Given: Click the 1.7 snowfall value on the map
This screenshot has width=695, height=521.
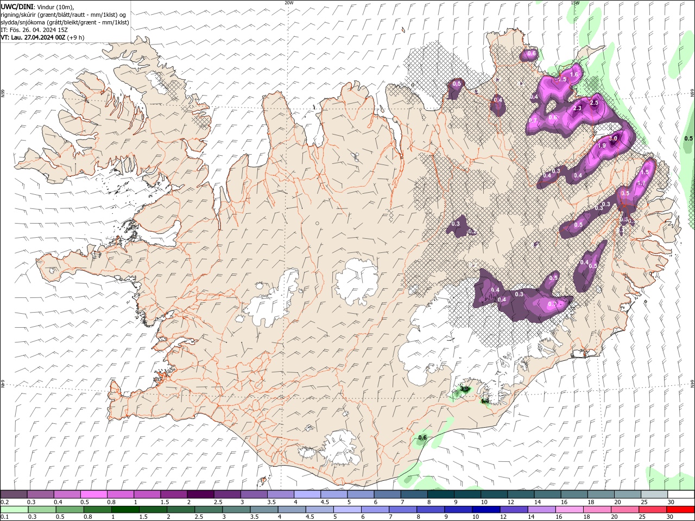Looking at the screenshot, I should point(640,183).
